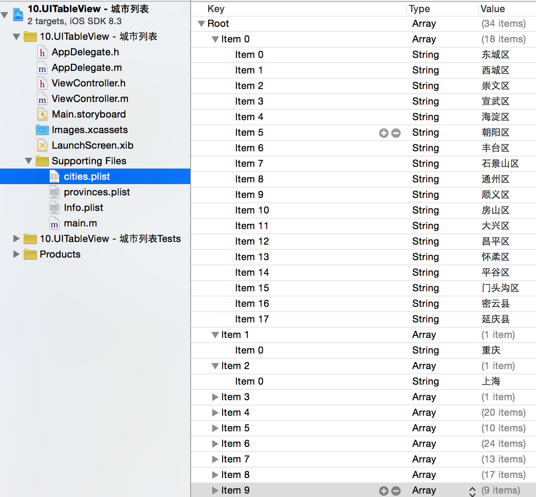Open main.m in the navigator
The height and width of the screenshot is (497, 536).
click(x=80, y=223)
